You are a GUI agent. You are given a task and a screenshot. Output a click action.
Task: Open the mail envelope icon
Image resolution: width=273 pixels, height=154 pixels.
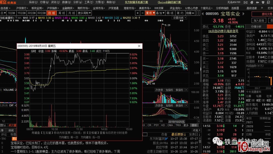245,2
